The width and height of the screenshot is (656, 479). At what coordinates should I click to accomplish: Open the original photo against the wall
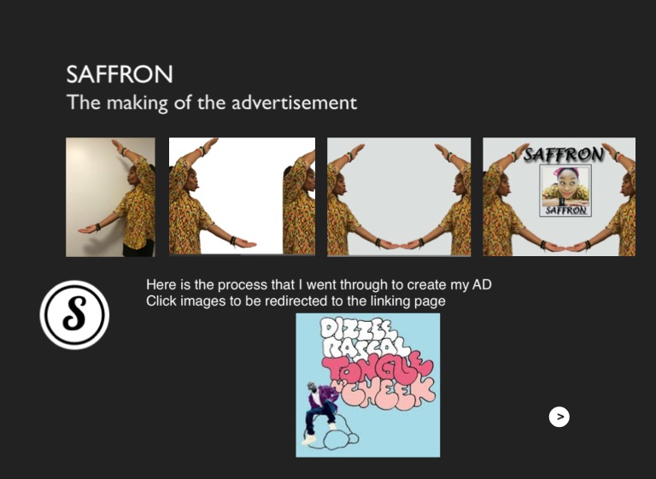pyautogui.click(x=110, y=197)
